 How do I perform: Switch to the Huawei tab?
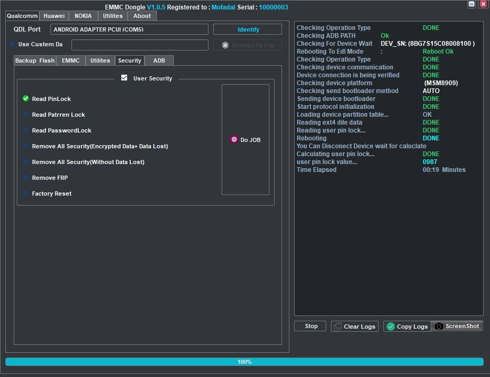point(54,16)
